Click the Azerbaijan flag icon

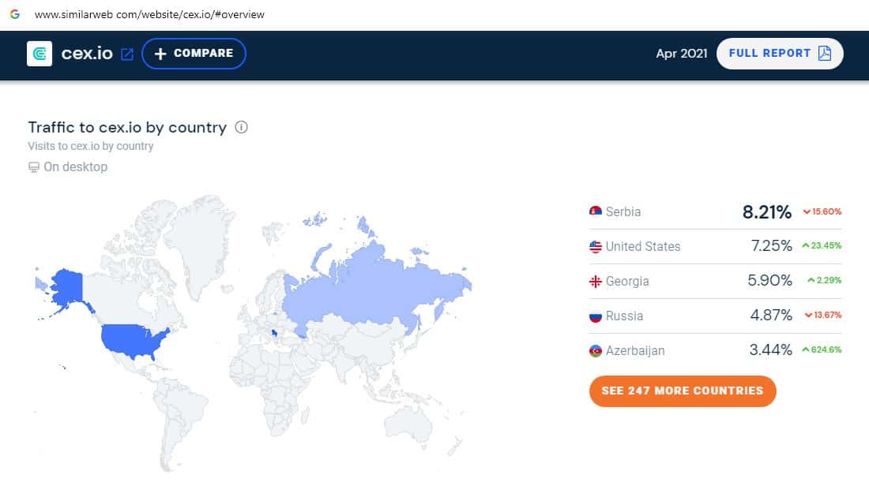pyautogui.click(x=595, y=351)
